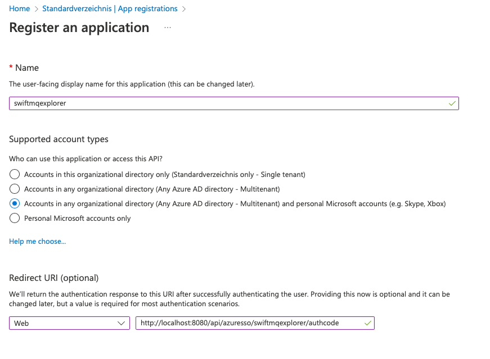Screen dimensions: 490x359
Task: Select multitenant and personal Microsoft accounts option
Action: click(15, 204)
